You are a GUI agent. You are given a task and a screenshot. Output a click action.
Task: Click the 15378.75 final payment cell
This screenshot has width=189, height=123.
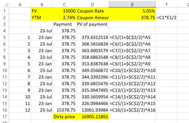[x=64, y=110]
